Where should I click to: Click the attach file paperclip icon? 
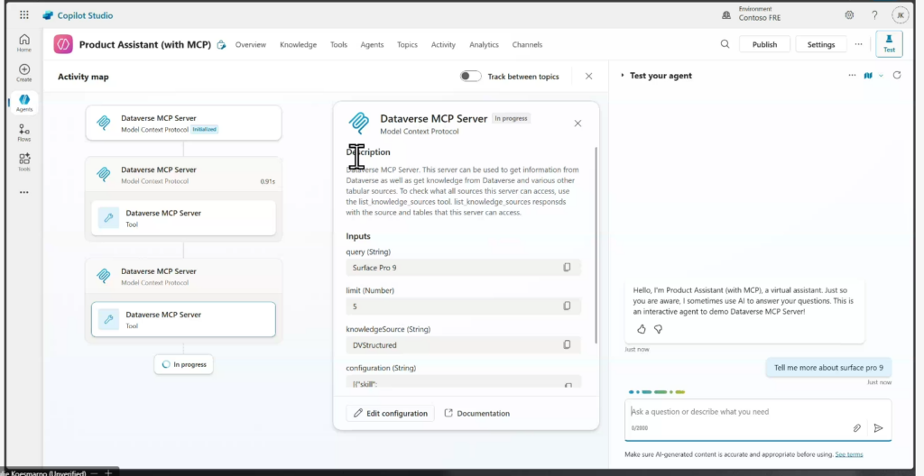click(x=857, y=428)
